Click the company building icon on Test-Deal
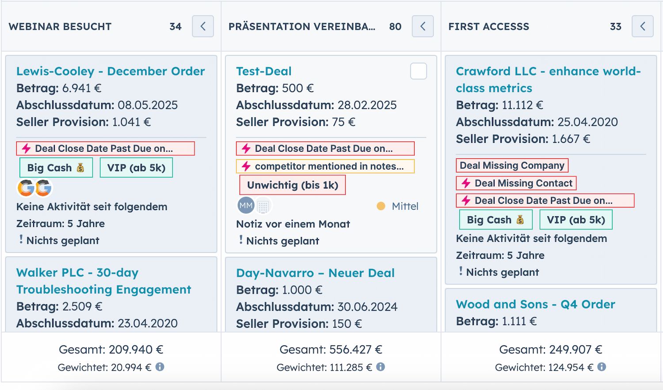Image resolution: width=663 pixels, height=390 pixels. [263, 206]
